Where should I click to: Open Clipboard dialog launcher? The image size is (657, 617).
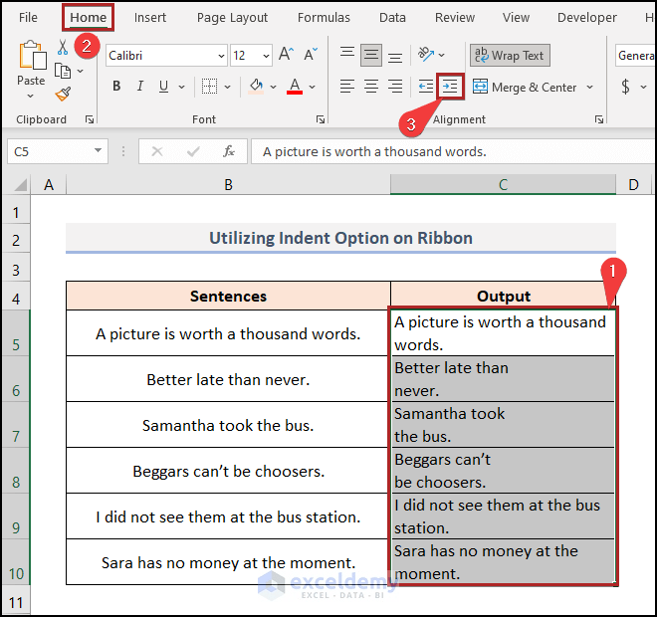tap(90, 119)
